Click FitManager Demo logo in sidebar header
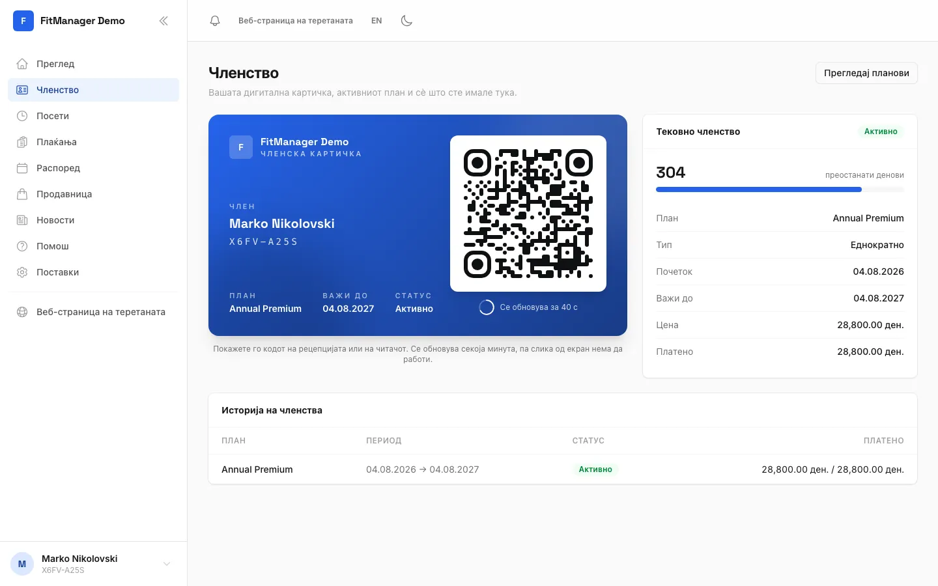 point(23,21)
